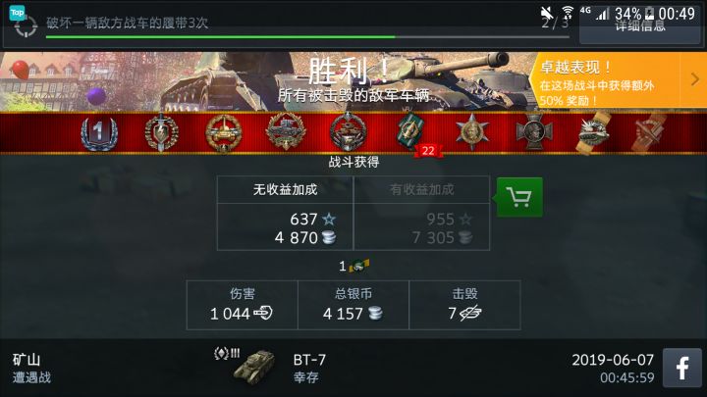This screenshot has width=707, height=397.
Task: Tap the first-place laurel medal
Action: (x=99, y=132)
